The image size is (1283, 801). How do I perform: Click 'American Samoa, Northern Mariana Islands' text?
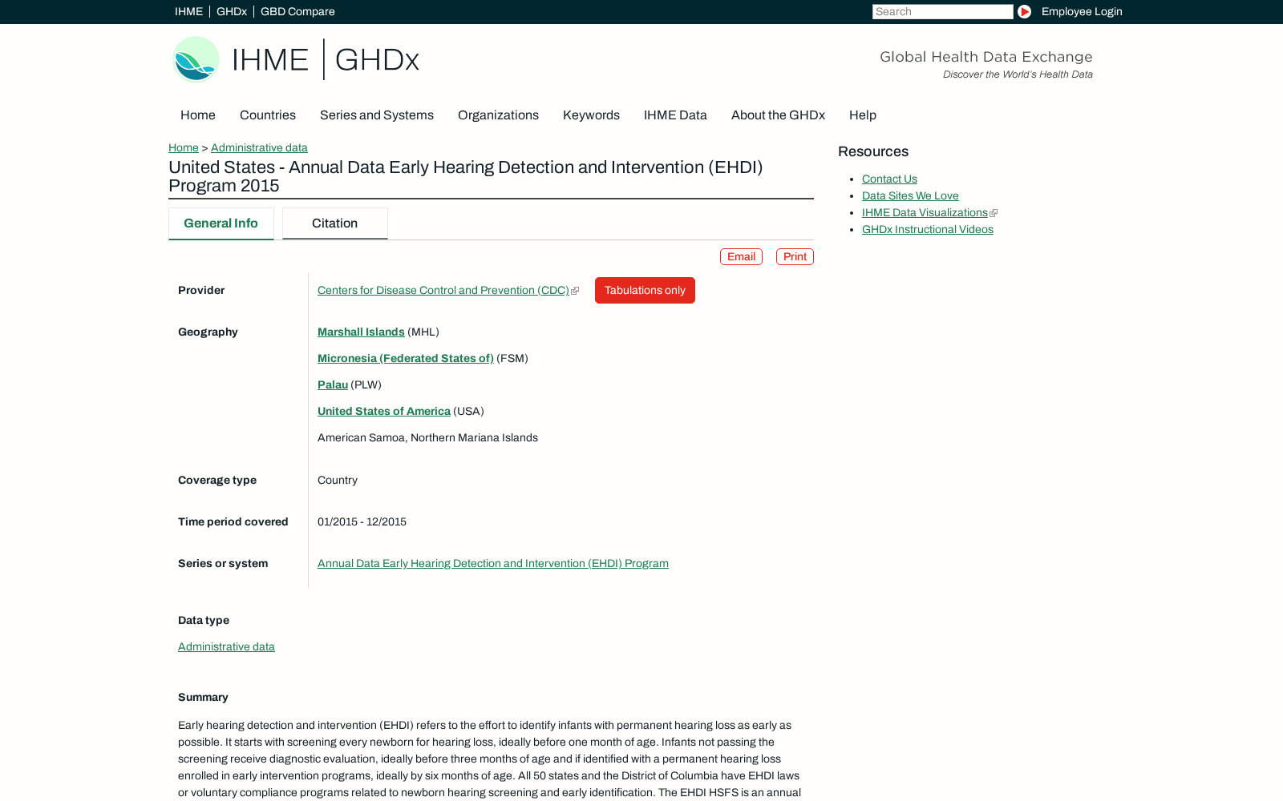pyautogui.click(x=427, y=438)
